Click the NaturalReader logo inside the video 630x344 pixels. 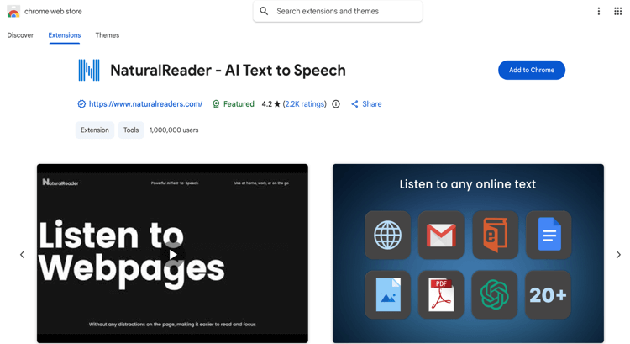tap(60, 183)
